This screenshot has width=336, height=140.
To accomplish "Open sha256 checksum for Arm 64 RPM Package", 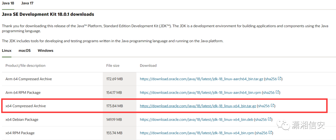I will pos(269,92).
